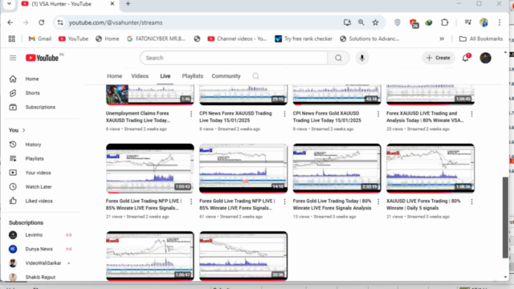Image resolution: width=514 pixels, height=289 pixels.
Task: Open options for CPI News Forex XAUUSD video
Action: 284,114
